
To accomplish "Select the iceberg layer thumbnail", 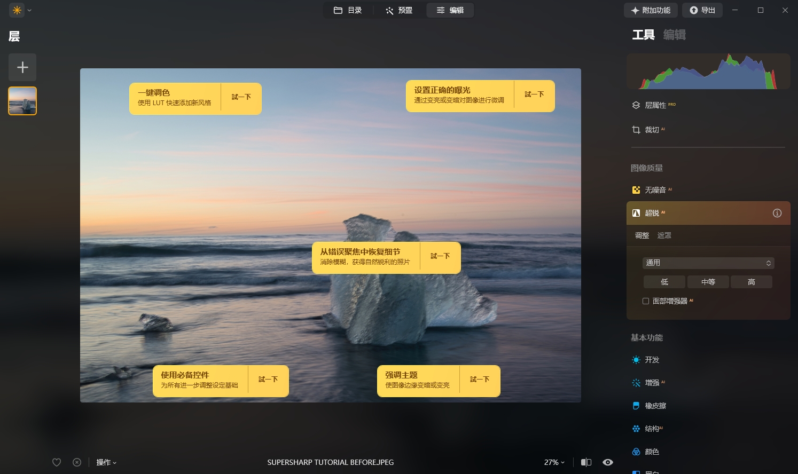I will coord(22,101).
